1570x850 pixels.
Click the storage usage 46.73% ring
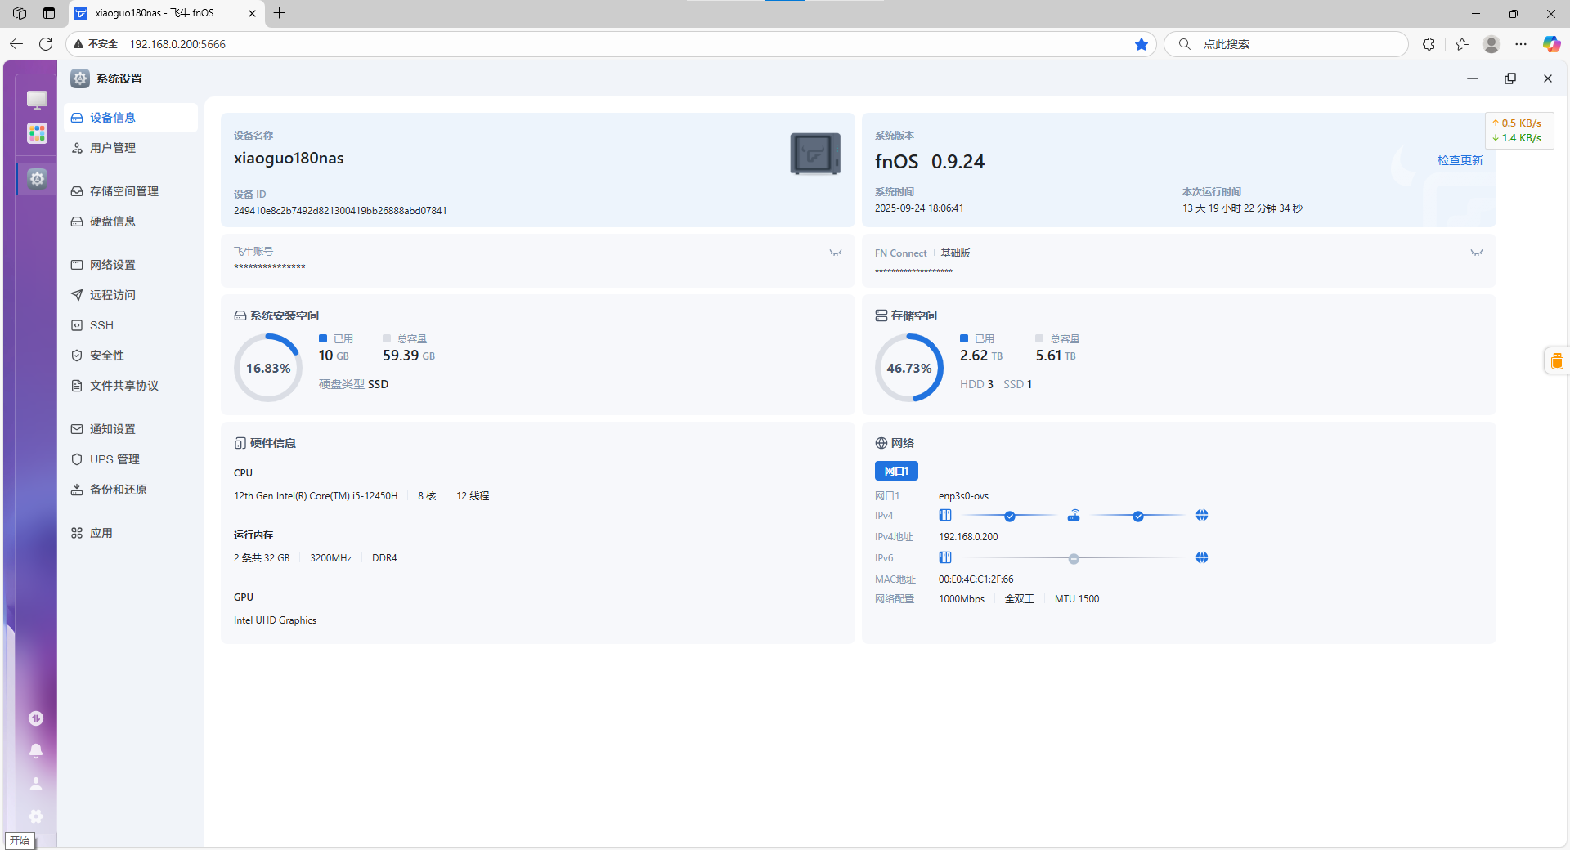[908, 368]
